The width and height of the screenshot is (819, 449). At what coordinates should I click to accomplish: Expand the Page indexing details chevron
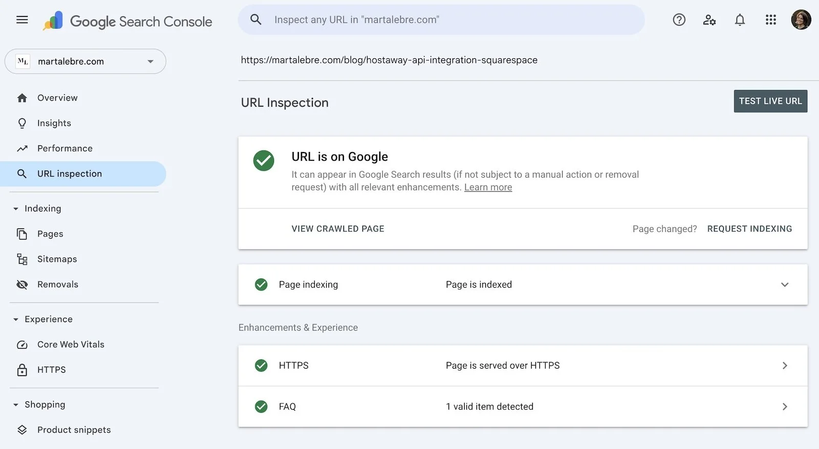(x=785, y=285)
